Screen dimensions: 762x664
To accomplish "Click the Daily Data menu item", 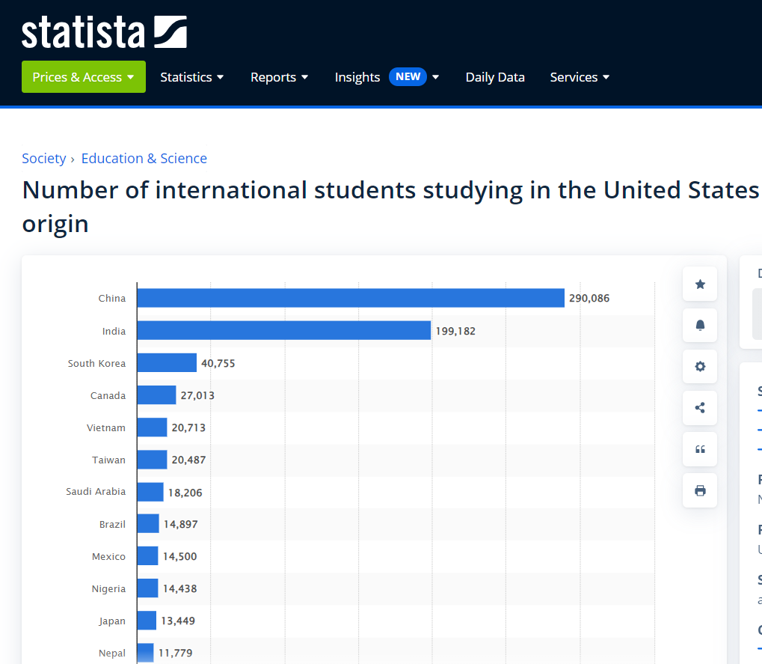I will (495, 77).
